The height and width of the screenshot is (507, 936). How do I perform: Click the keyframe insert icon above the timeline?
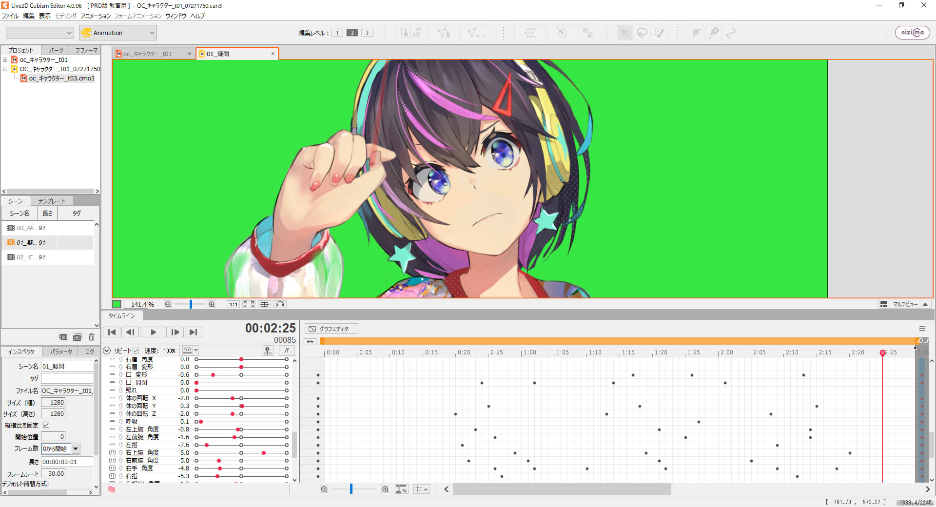click(268, 351)
